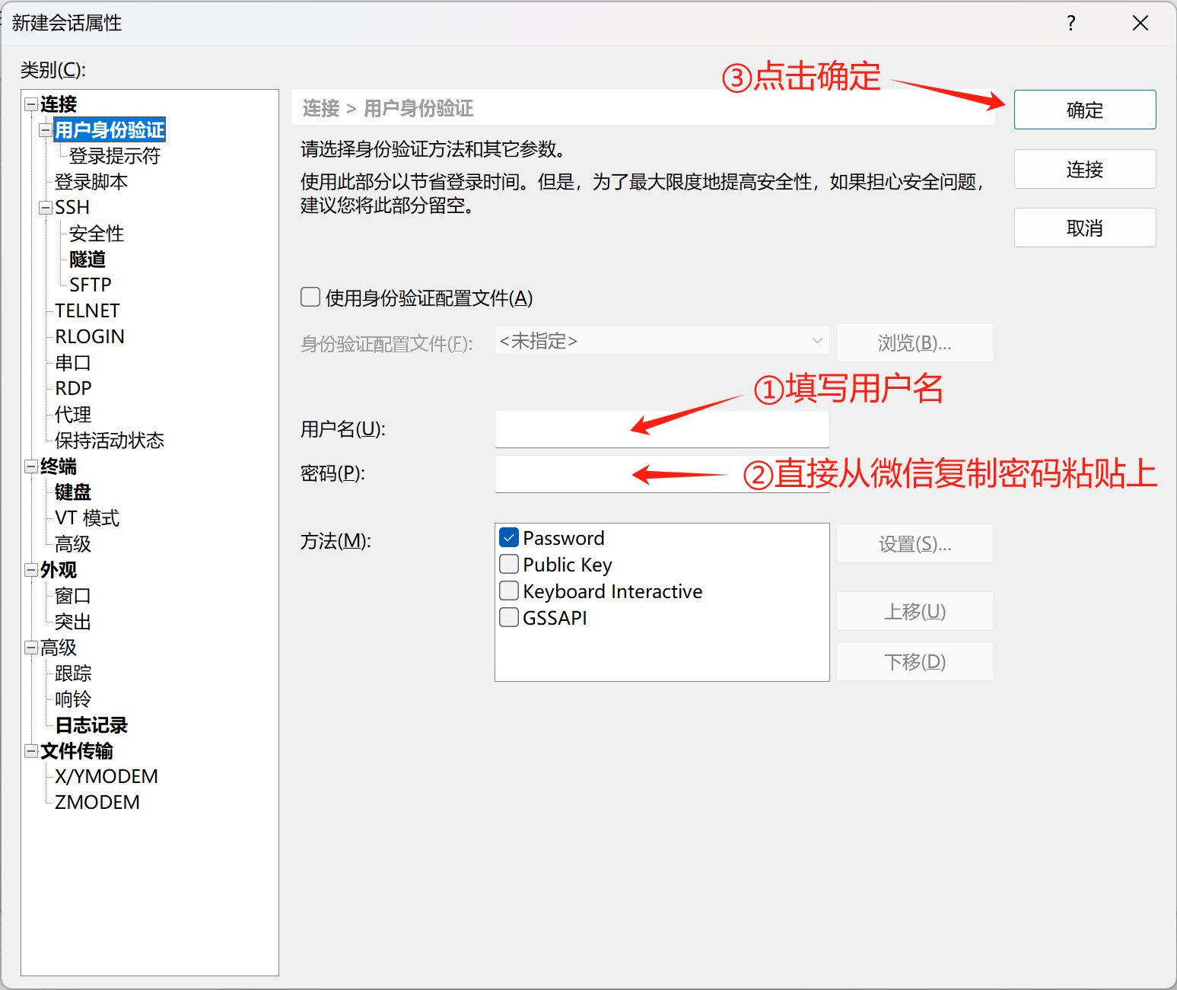Click the 用户名 input field
This screenshot has height=990, width=1177.
(x=661, y=430)
